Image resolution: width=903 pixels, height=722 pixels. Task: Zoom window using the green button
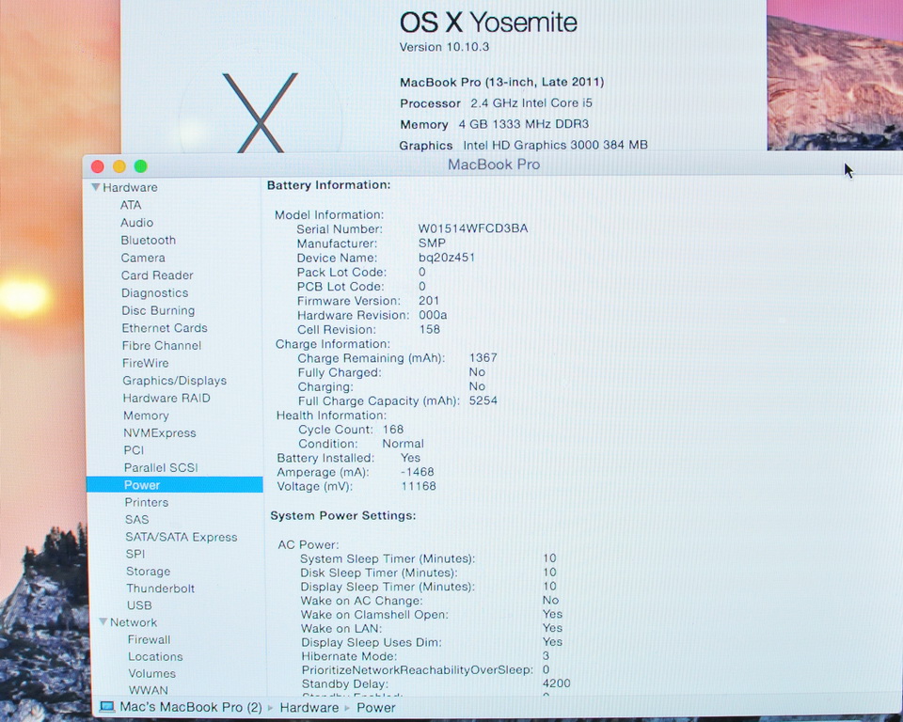[140, 166]
